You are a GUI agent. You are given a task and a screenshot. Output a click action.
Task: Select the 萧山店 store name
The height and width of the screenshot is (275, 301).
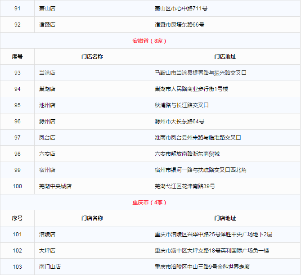point(47,9)
